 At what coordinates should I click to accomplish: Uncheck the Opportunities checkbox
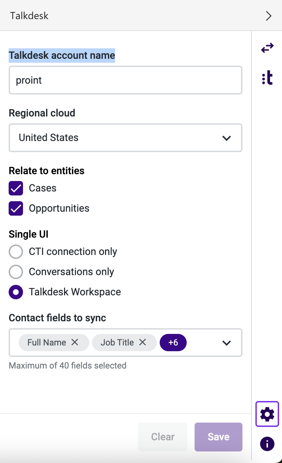(16, 208)
